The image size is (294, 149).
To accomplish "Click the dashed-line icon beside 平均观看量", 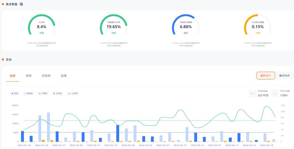I will point(253,93).
